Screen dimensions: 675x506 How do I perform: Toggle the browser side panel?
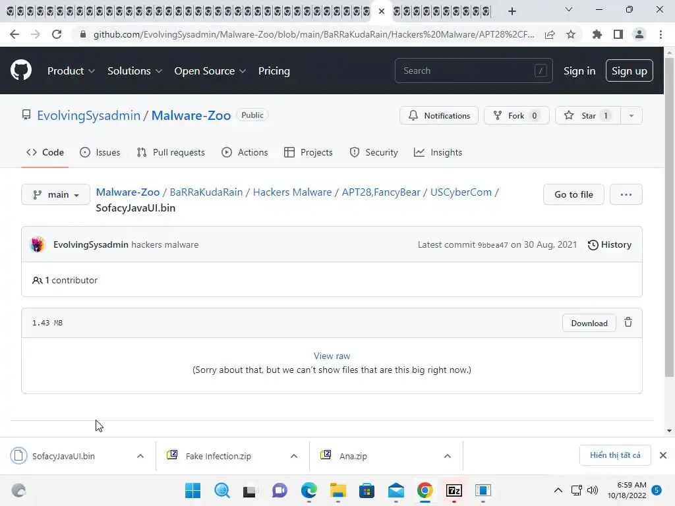[x=618, y=34]
